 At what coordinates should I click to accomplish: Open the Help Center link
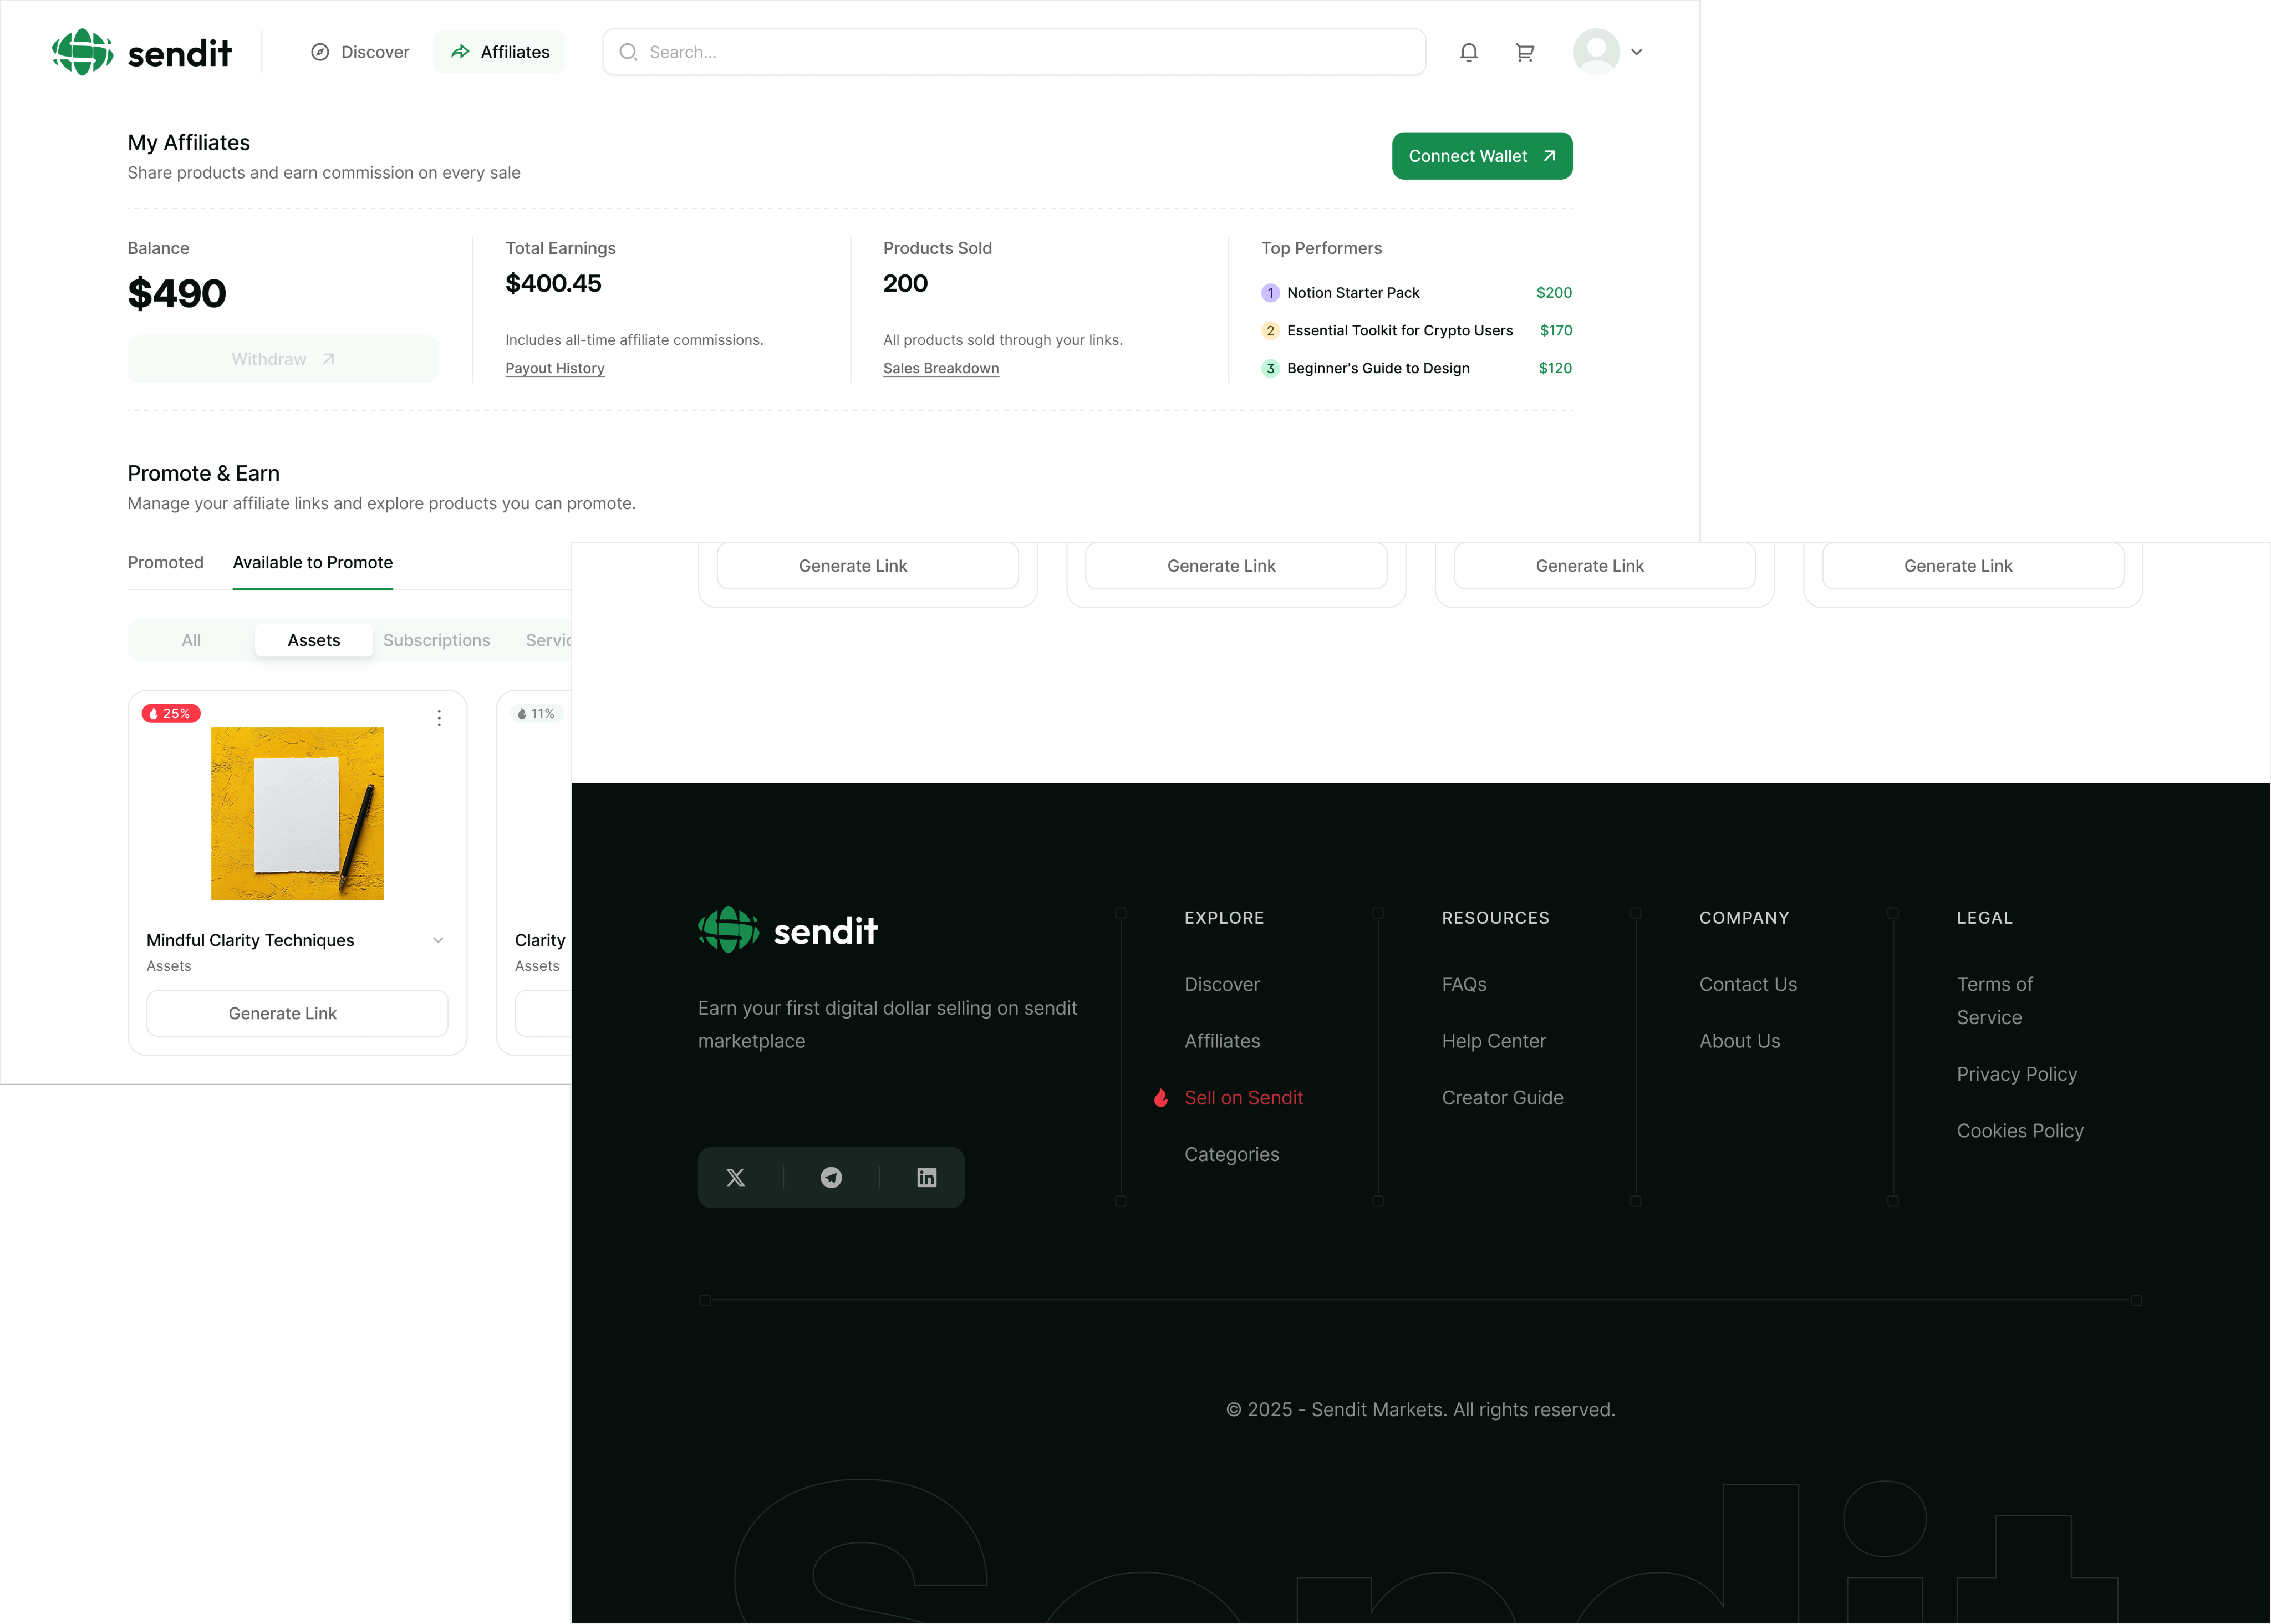(1494, 1041)
